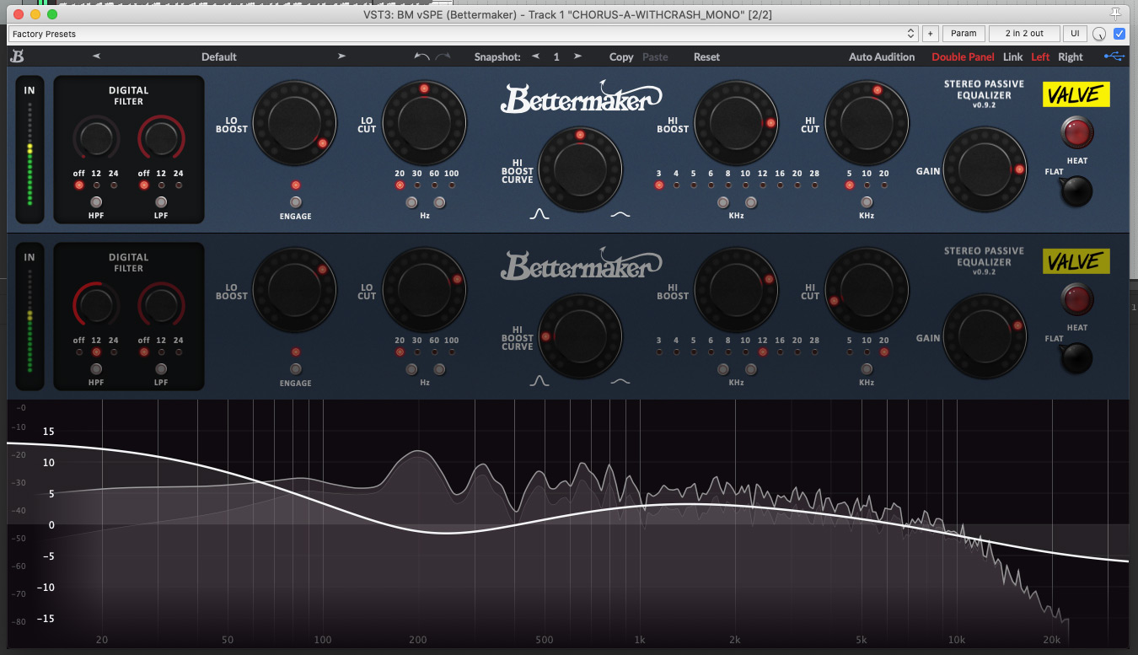Click LPF selector button in lower panel

pyautogui.click(x=161, y=369)
